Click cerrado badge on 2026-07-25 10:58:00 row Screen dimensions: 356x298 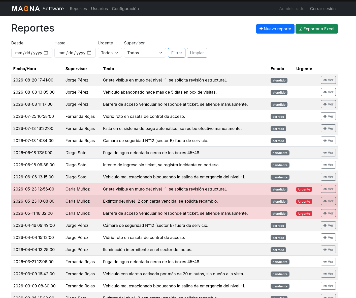[278, 117]
